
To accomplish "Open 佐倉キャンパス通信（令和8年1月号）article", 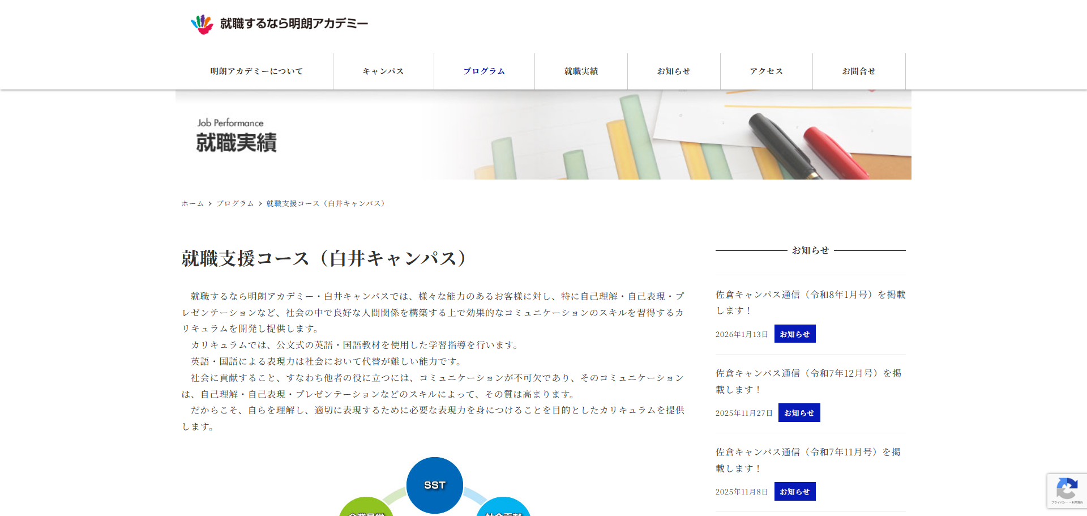I will pyautogui.click(x=811, y=302).
